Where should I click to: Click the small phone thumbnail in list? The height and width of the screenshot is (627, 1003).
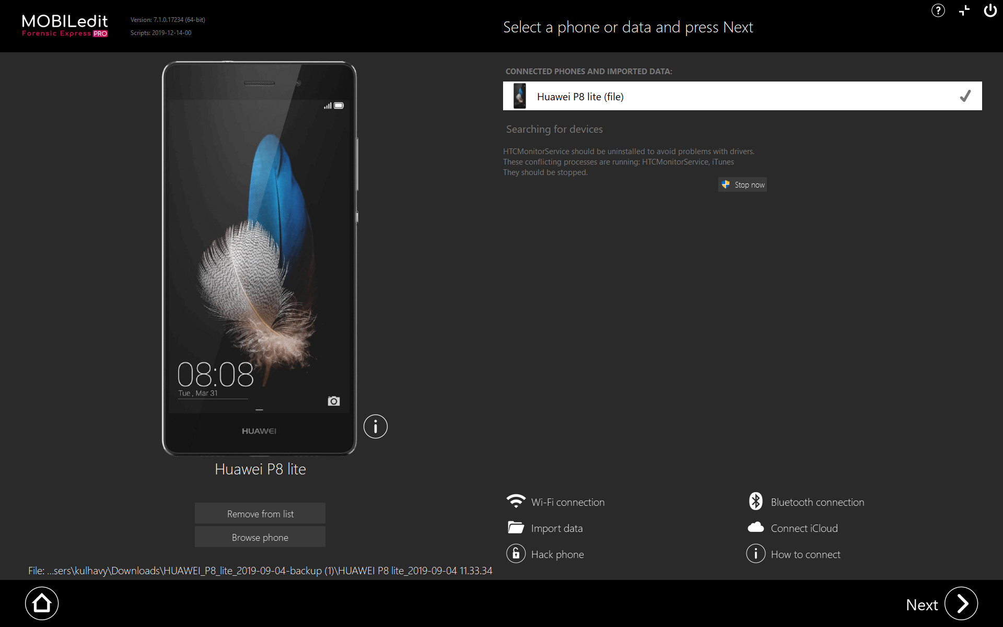pos(519,96)
